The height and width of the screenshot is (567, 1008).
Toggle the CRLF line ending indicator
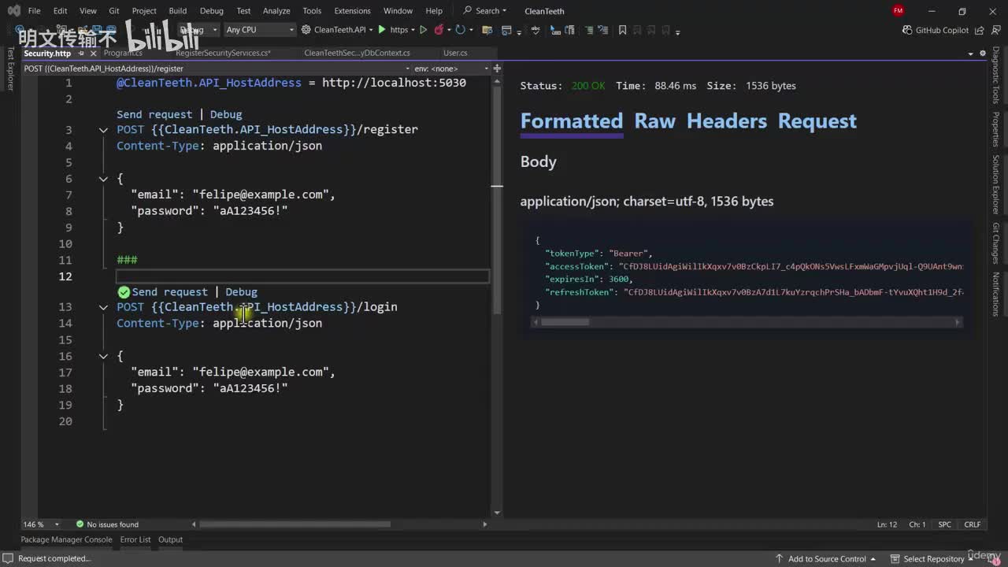click(973, 524)
